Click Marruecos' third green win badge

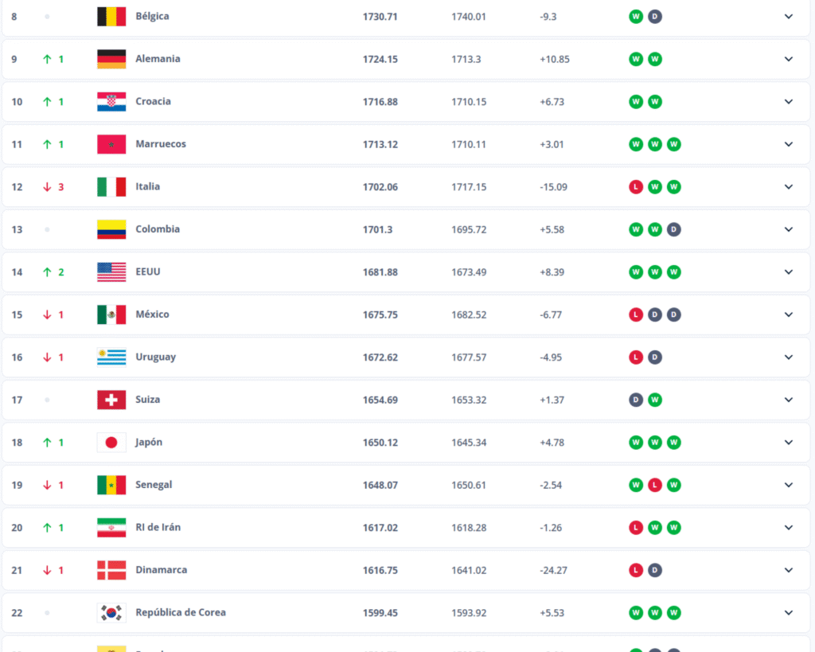(674, 144)
